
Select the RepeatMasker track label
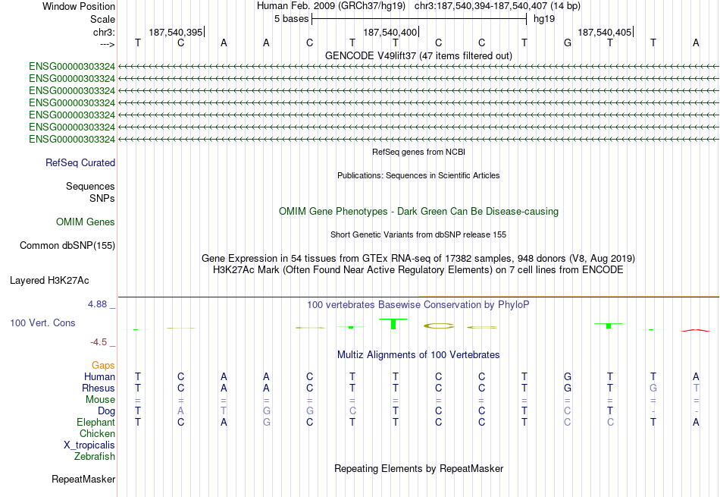click(x=83, y=480)
